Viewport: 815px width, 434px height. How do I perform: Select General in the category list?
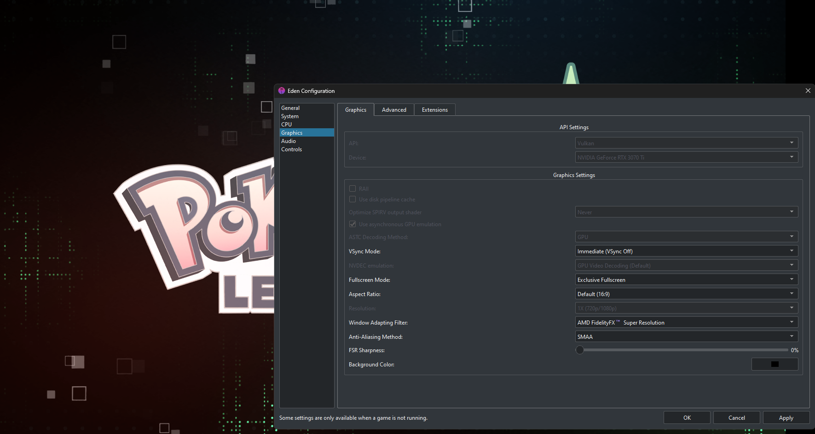coord(307,108)
